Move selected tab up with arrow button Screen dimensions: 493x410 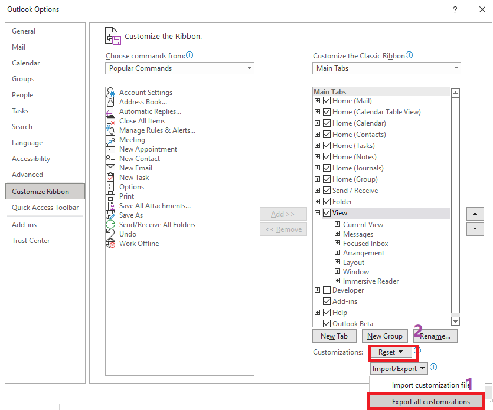[475, 214]
